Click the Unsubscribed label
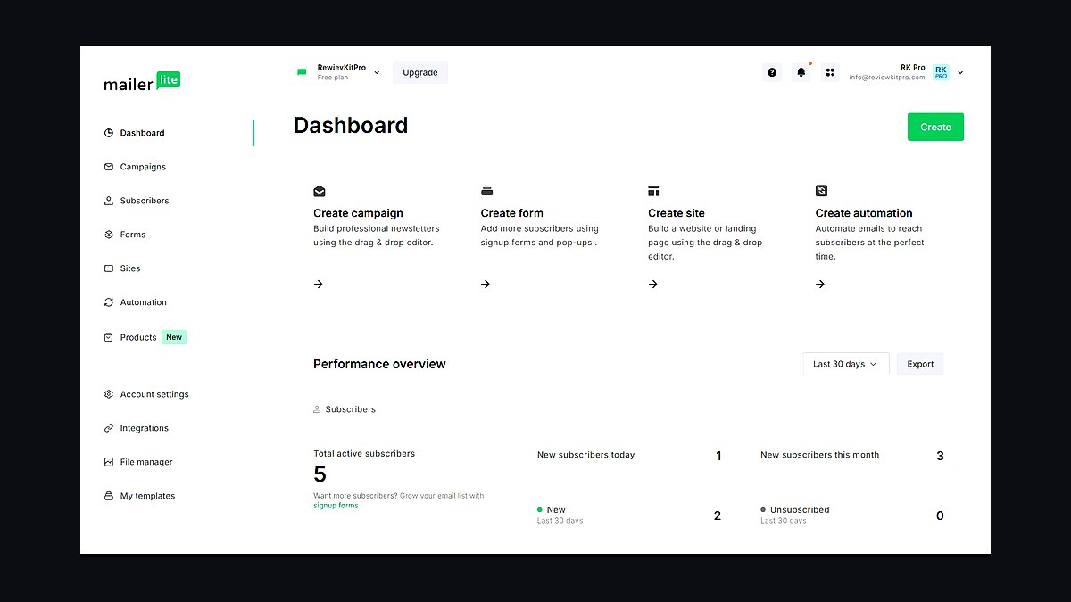The image size is (1071, 602). tap(800, 510)
